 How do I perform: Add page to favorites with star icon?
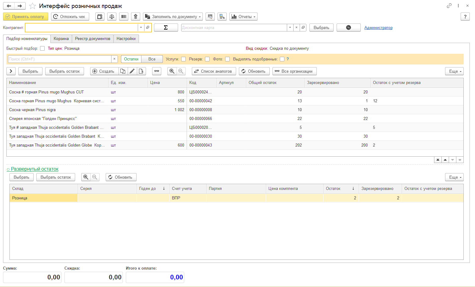[x=33, y=6]
